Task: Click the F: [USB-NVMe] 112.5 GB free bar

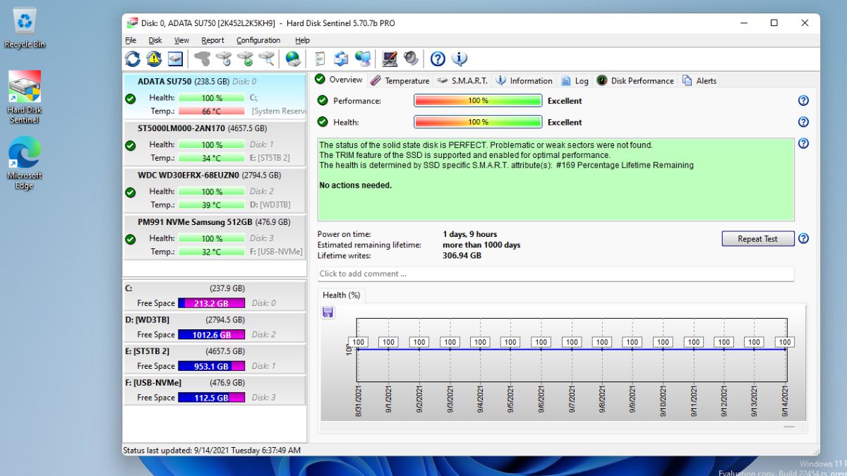Action: pyautogui.click(x=212, y=398)
